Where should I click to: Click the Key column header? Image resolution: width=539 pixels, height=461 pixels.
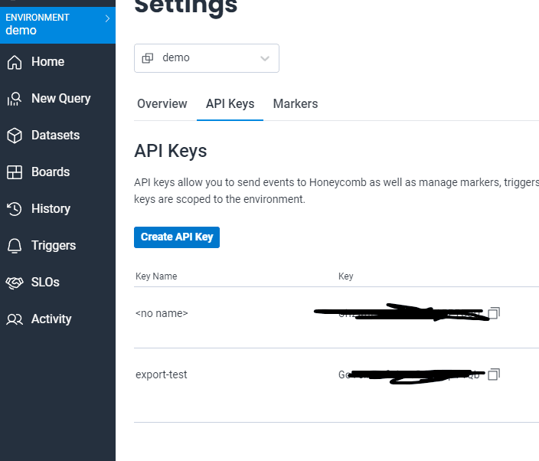point(346,276)
